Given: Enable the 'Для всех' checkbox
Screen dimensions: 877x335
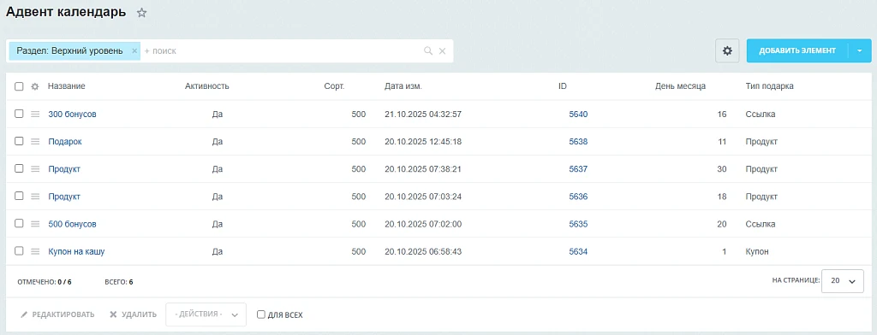Looking at the screenshot, I should click(x=260, y=314).
